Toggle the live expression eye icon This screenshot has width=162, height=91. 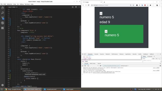click(100, 66)
